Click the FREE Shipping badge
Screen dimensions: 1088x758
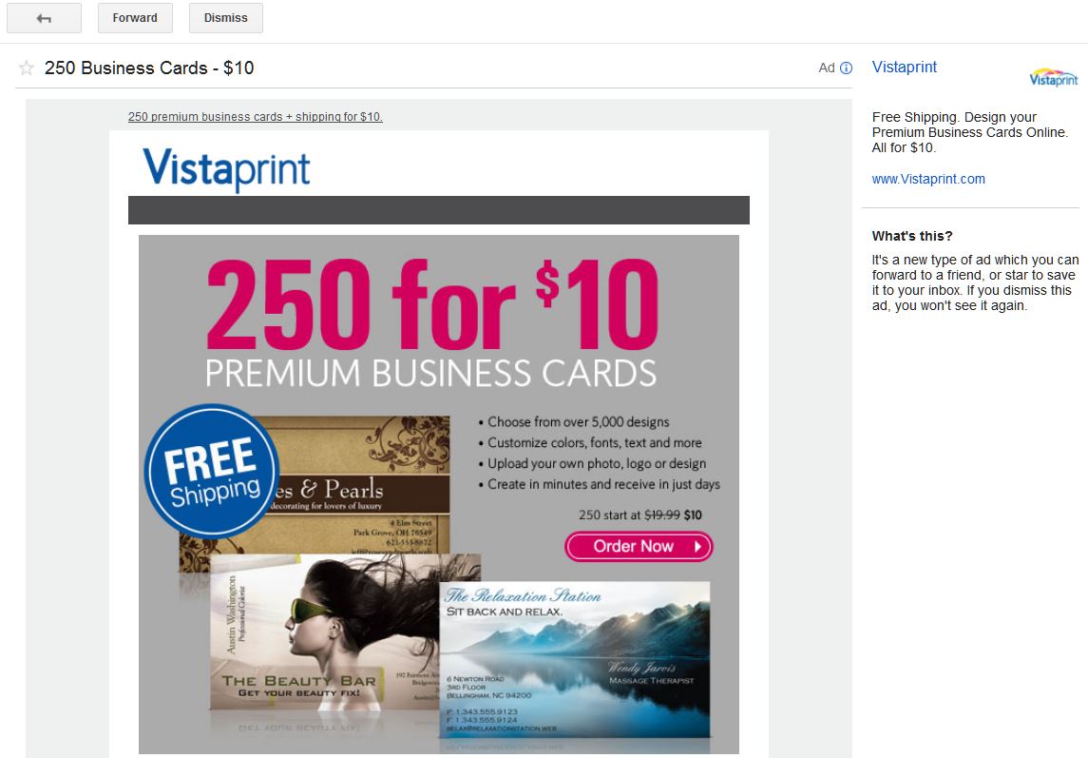click(x=212, y=471)
